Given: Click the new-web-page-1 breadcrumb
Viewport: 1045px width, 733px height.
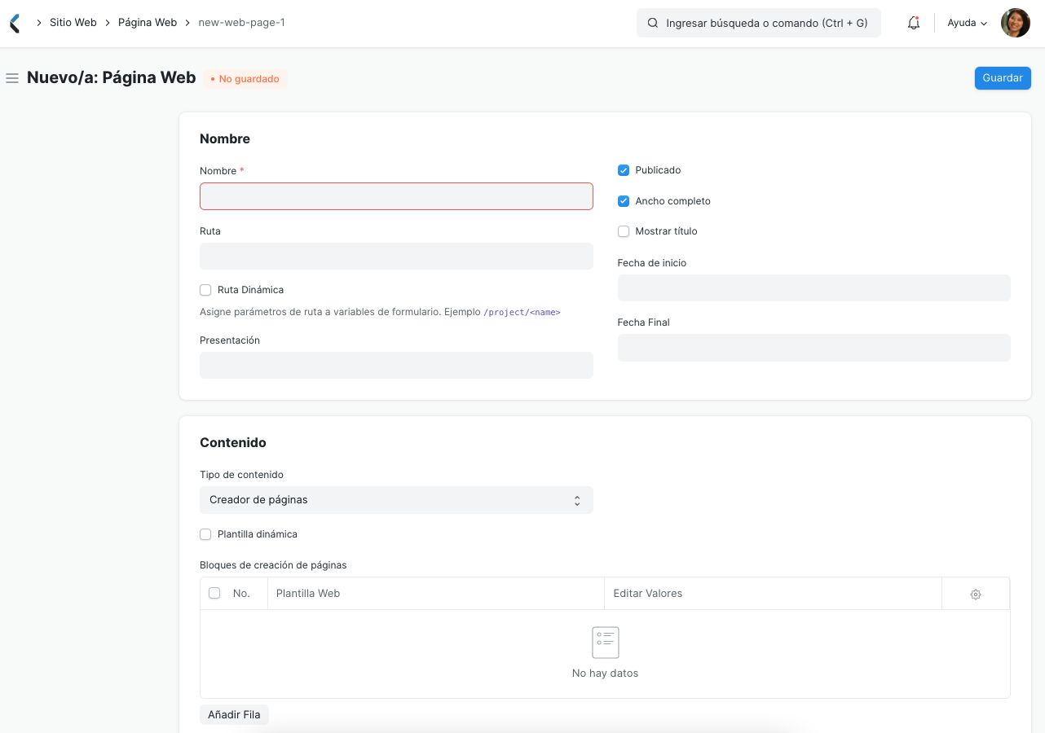Looking at the screenshot, I should [241, 23].
